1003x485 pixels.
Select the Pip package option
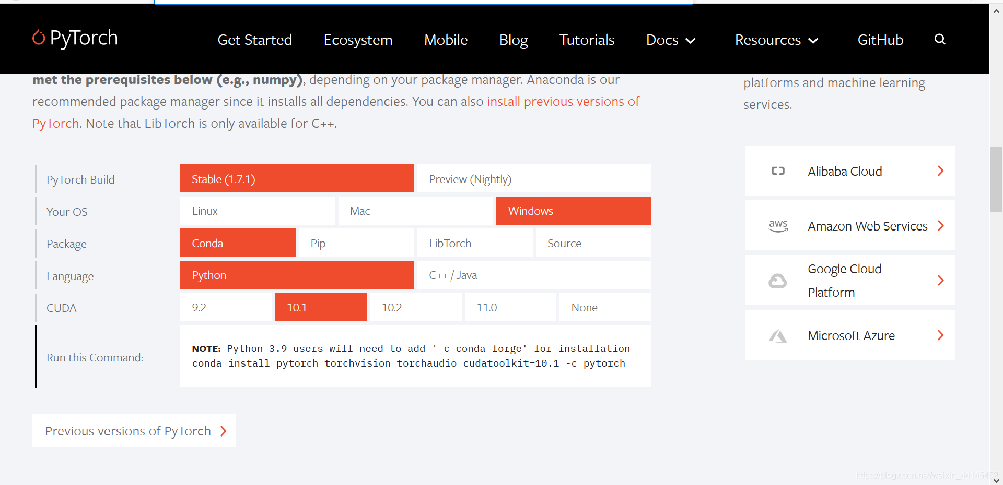[x=356, y=243]
